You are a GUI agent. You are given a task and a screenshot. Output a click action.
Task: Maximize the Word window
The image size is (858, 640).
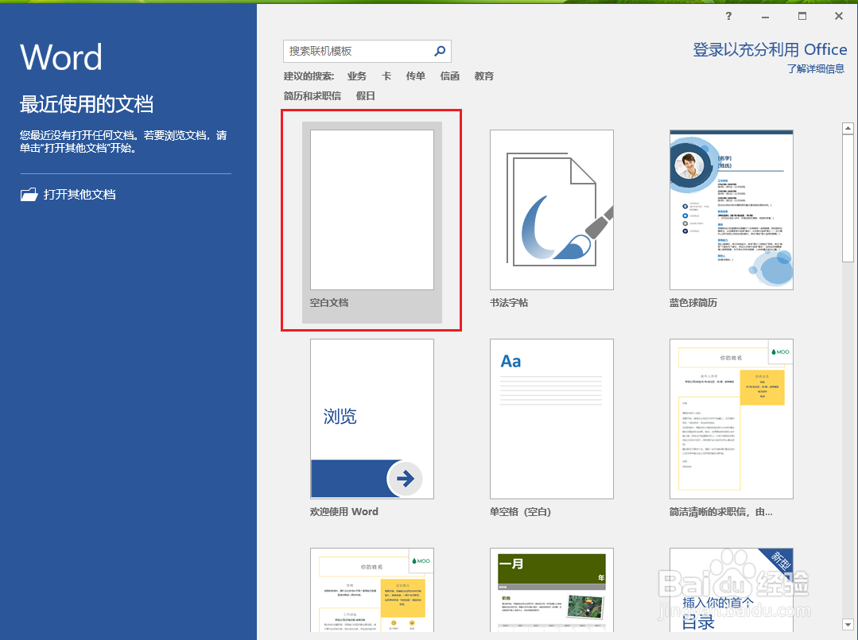coord(802,16)
